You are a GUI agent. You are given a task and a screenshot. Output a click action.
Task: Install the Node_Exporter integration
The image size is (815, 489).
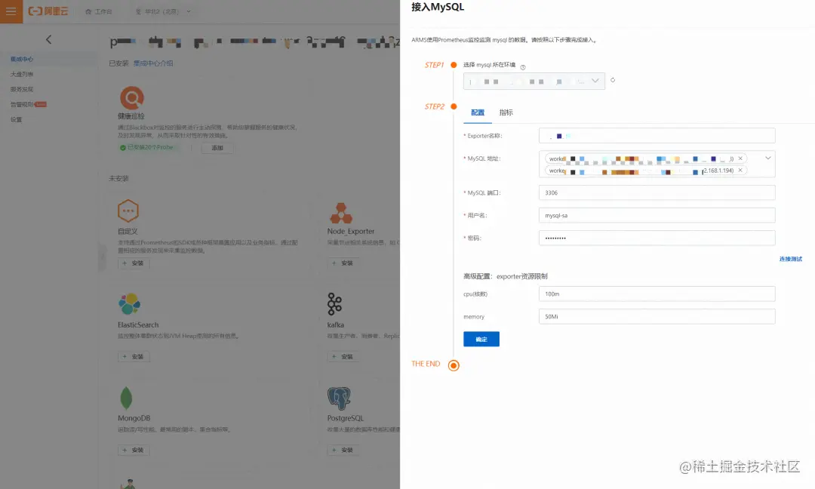click(x=343, y=263)
